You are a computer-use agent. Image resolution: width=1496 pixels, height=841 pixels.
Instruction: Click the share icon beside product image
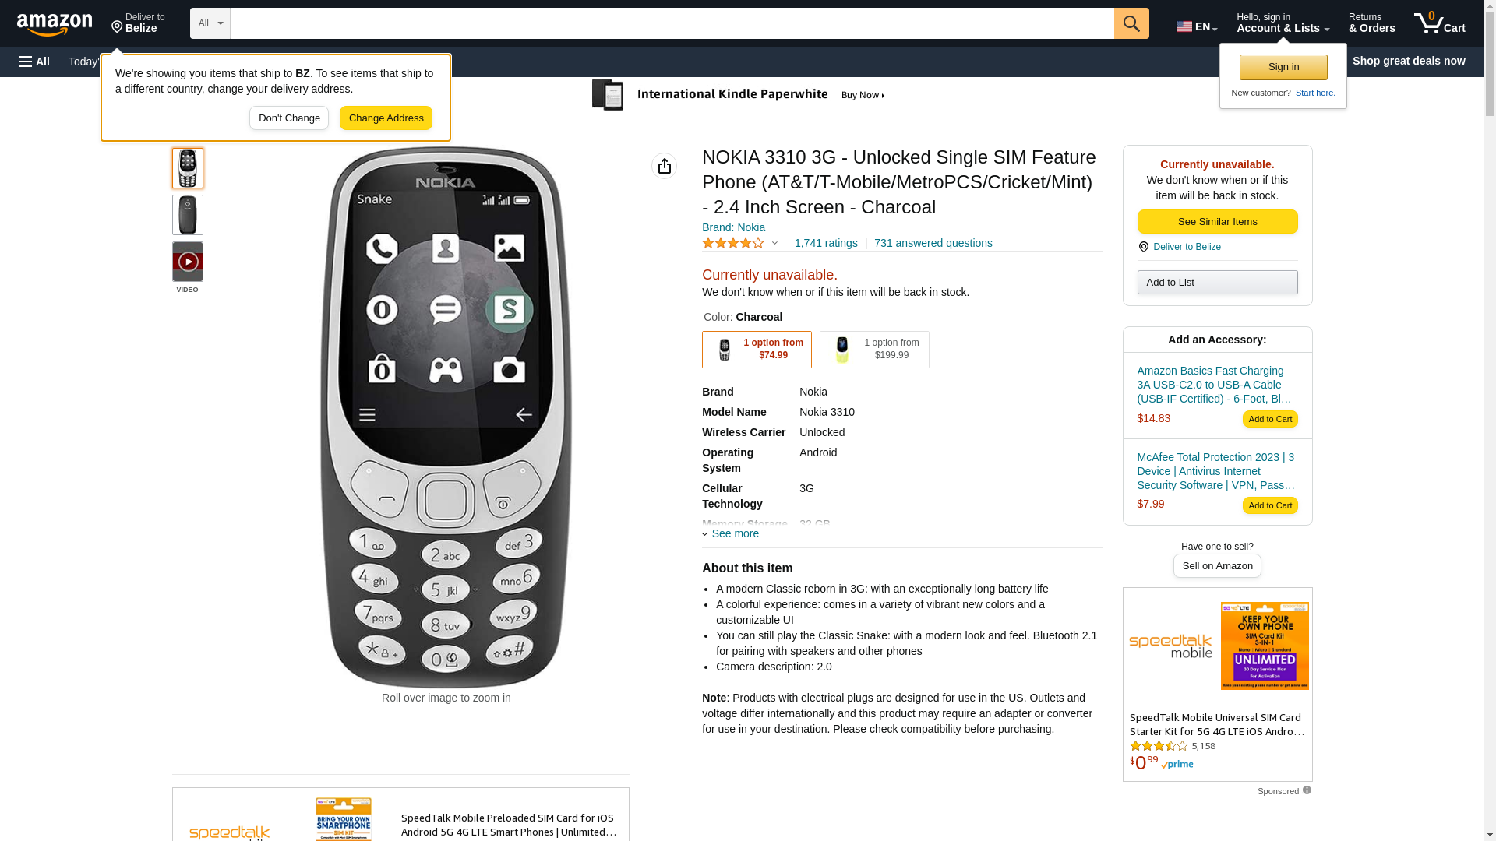[665, 166]
